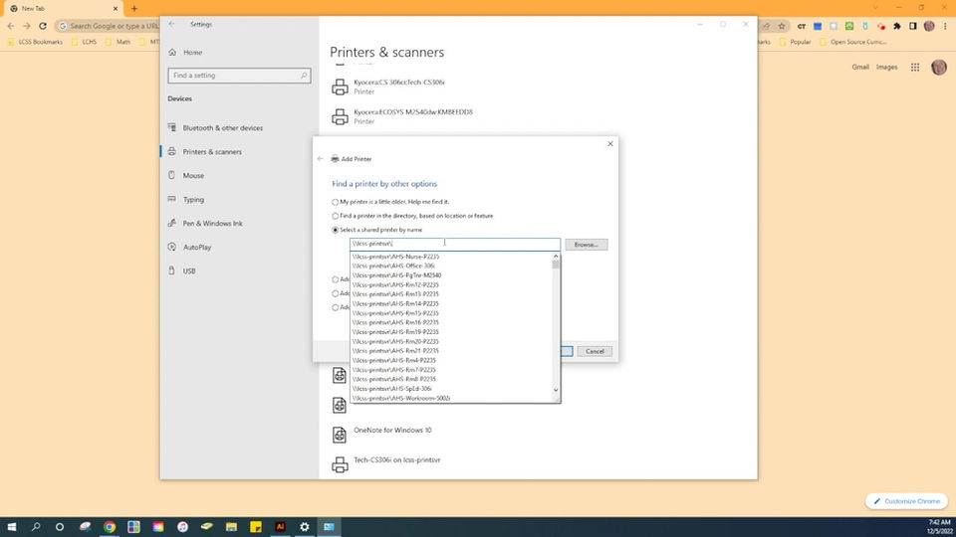The image size is (956, 537).
Task: Click the Browse... button
Action: 586,245
